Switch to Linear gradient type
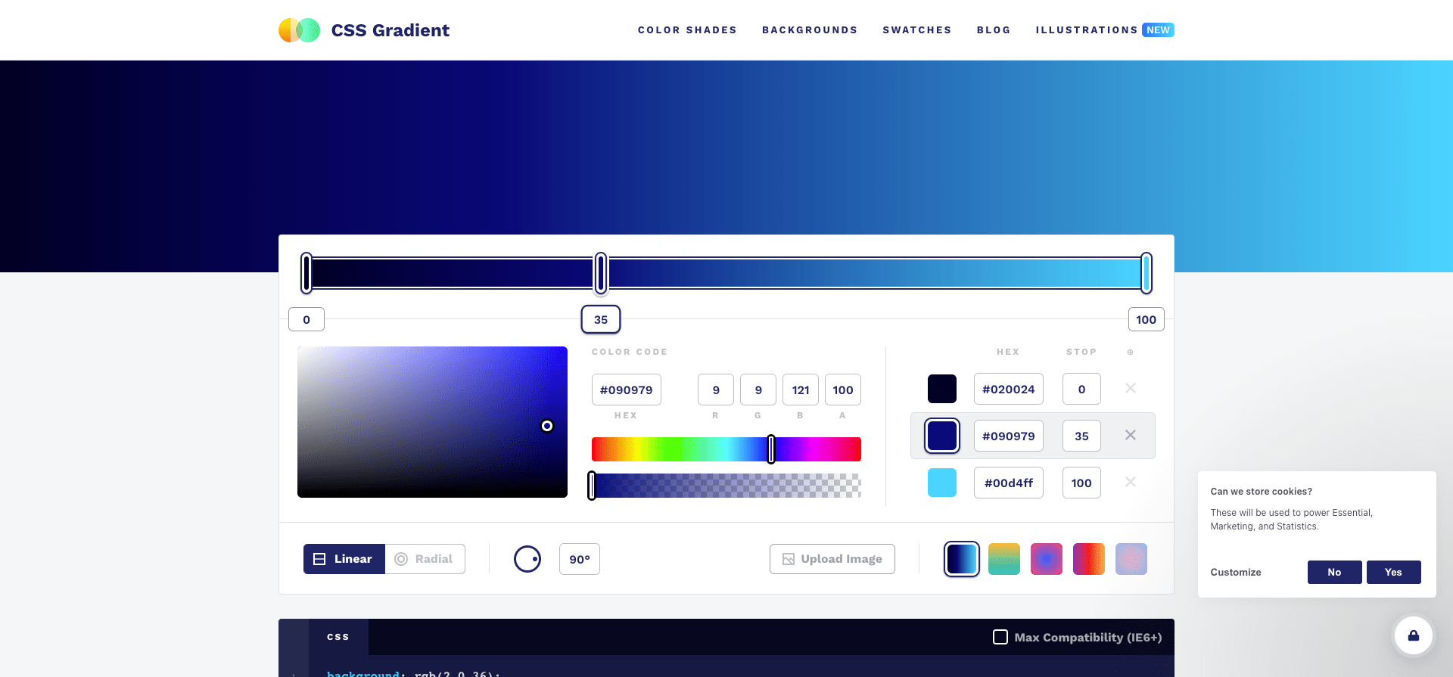 click(344, 559)
